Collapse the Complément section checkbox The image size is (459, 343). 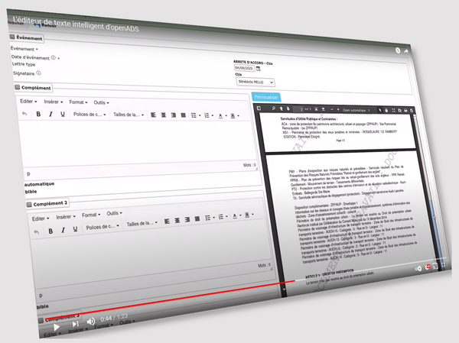(19, 87)
